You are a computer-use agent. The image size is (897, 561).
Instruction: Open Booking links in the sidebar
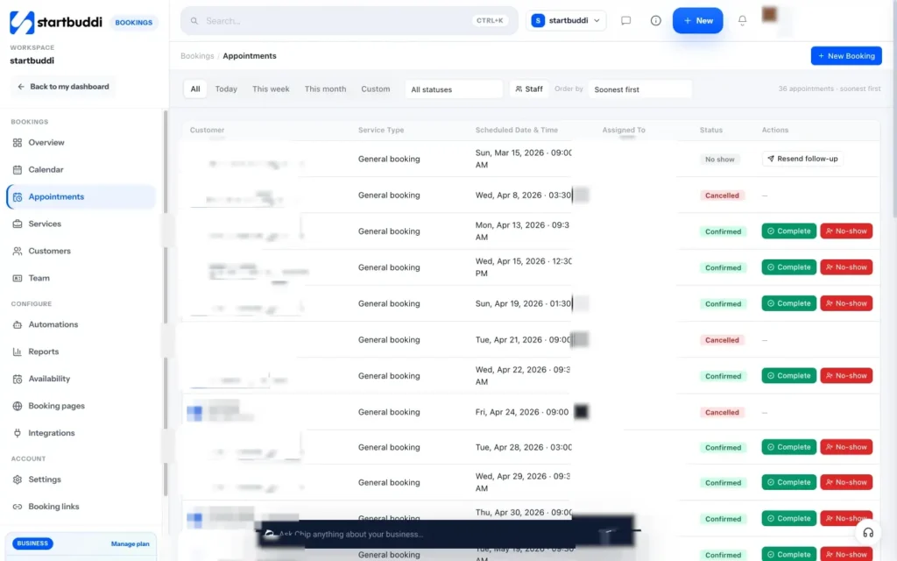tap(53, 507)
